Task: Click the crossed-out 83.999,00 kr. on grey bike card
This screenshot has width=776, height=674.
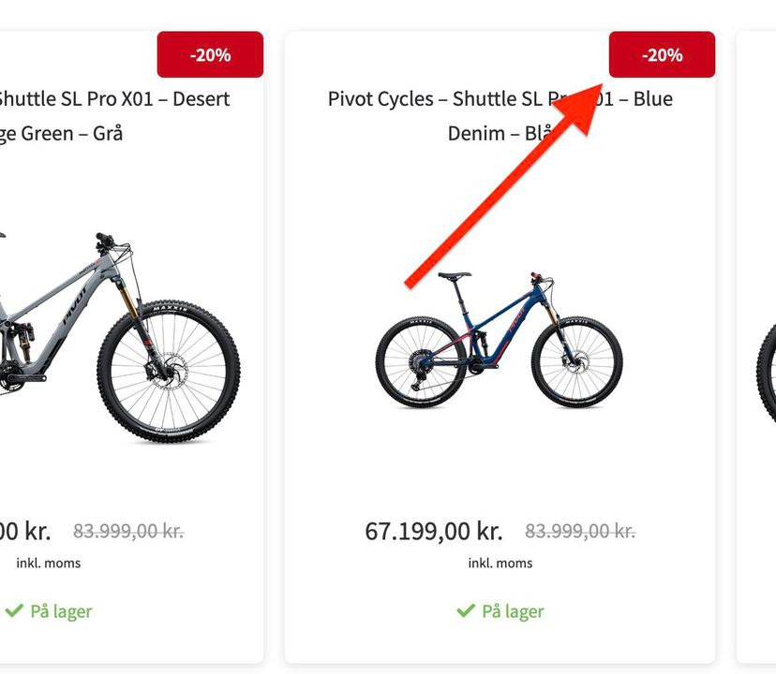Action: click(x=128, y=532)
